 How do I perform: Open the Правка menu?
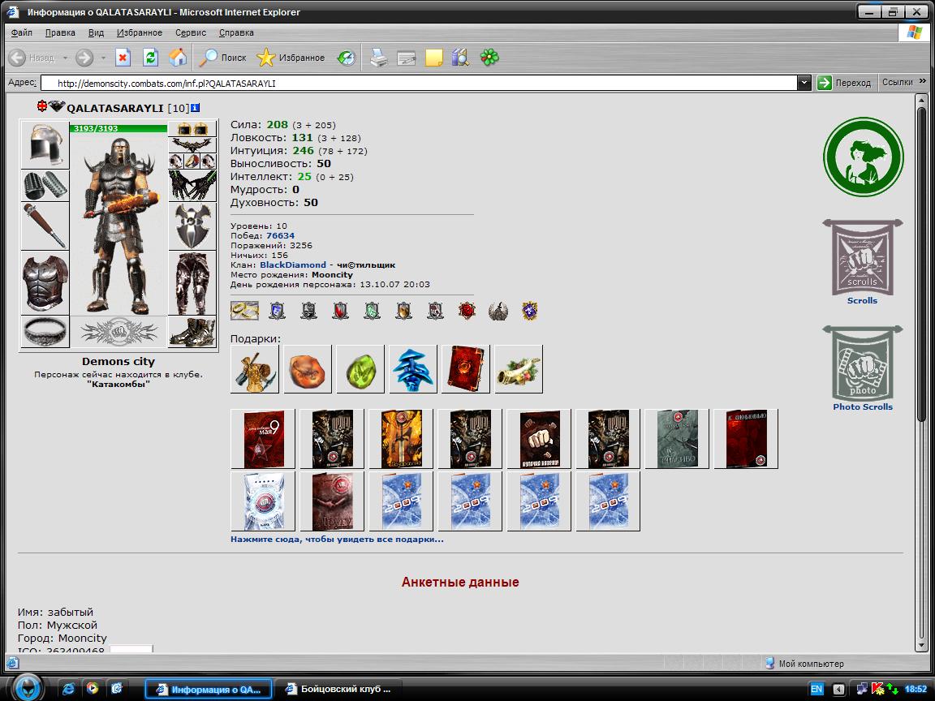[x=60, y=32]
